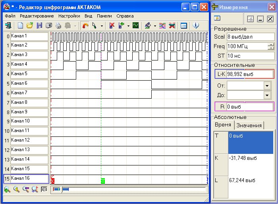Click the blue info icon
The height and width of the screenshot is (204, 278).
click(x=196, y=25)
